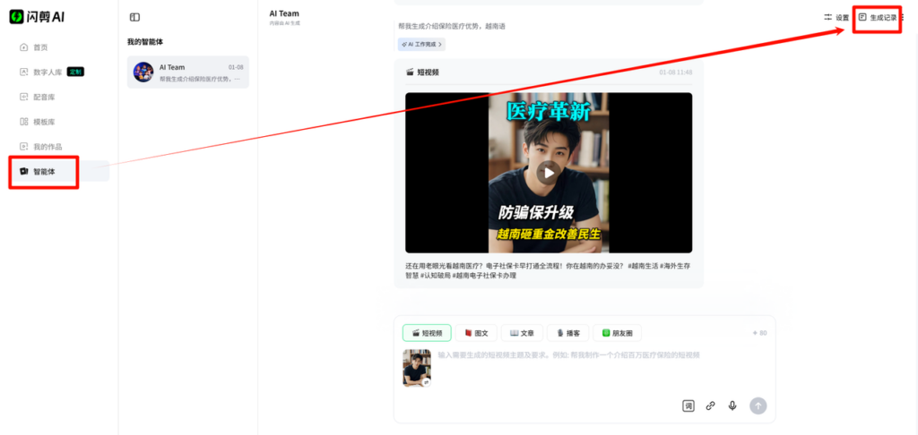Click the 闪剪AI logo

(39, 17)
